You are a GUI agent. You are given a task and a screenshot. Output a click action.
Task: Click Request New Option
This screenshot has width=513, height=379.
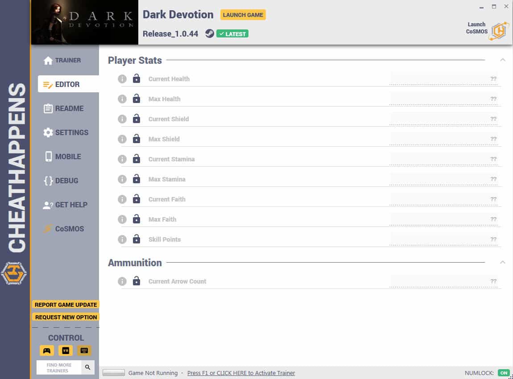click(x=66, y=317)
